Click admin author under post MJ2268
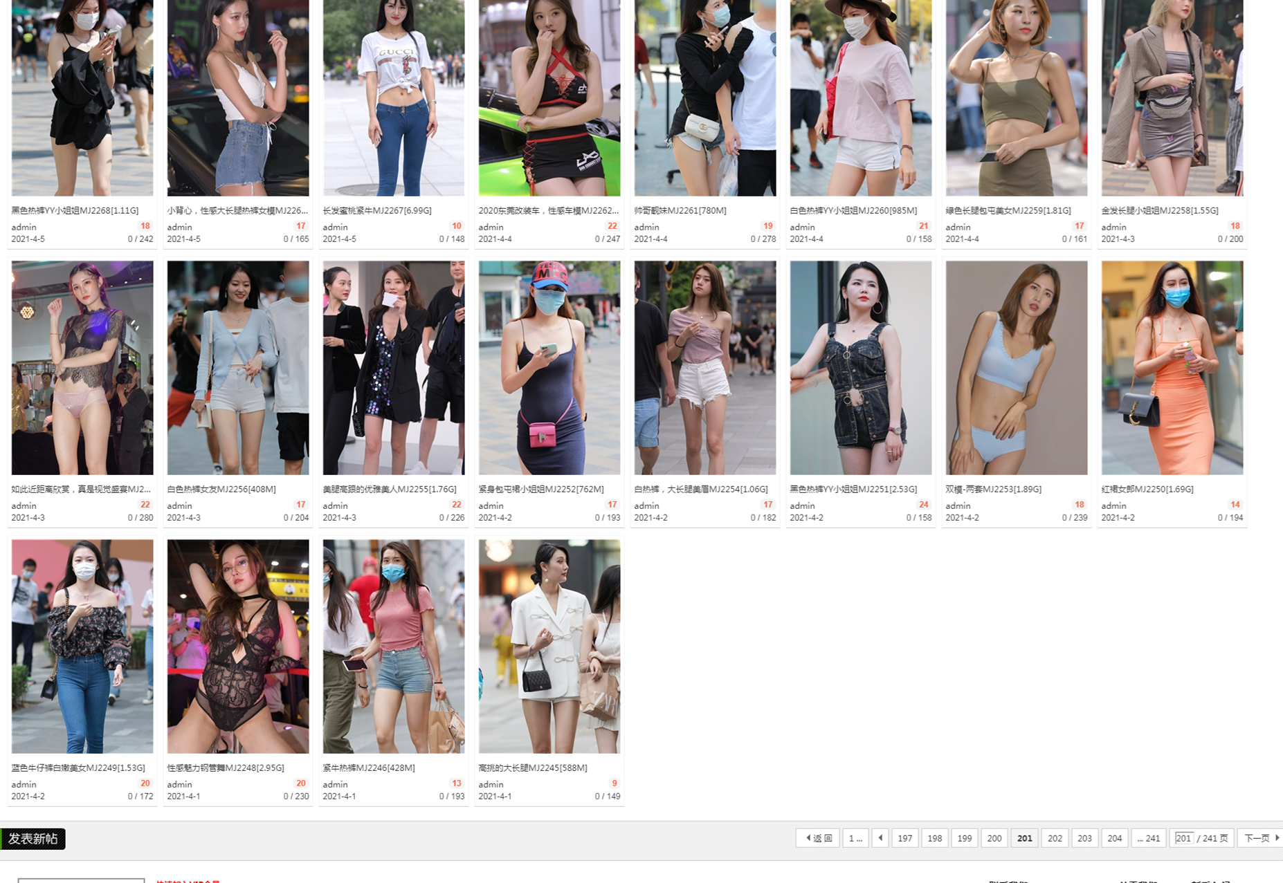The height and width of the screenshot is (883, 1283). pos(24,227)
